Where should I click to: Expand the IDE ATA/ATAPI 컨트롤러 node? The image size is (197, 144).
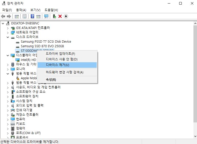[x=8, y=28]
